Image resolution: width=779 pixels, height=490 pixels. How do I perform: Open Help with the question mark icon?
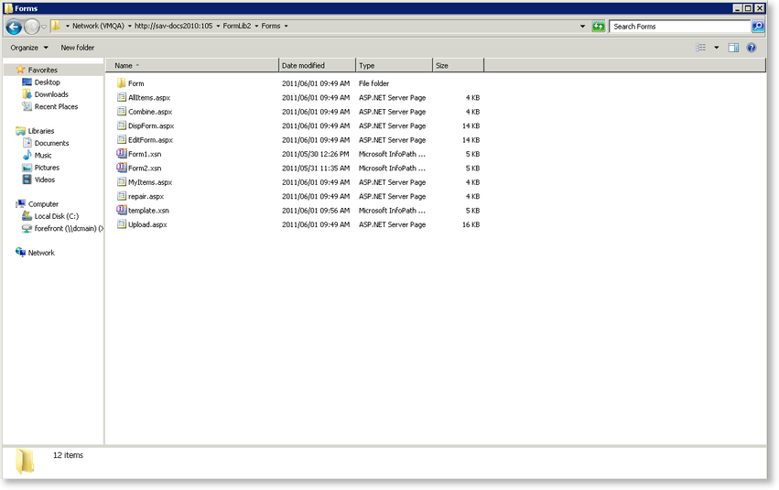point(752,48)
